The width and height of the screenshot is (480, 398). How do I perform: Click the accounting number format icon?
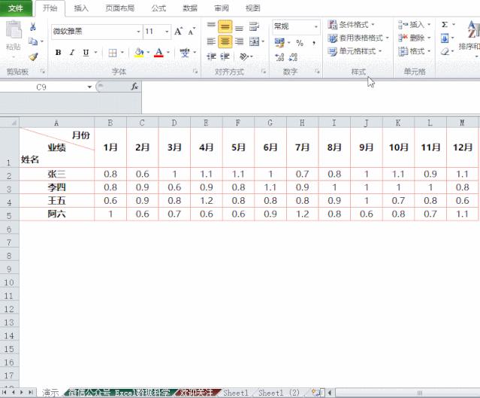click(279, 43)
